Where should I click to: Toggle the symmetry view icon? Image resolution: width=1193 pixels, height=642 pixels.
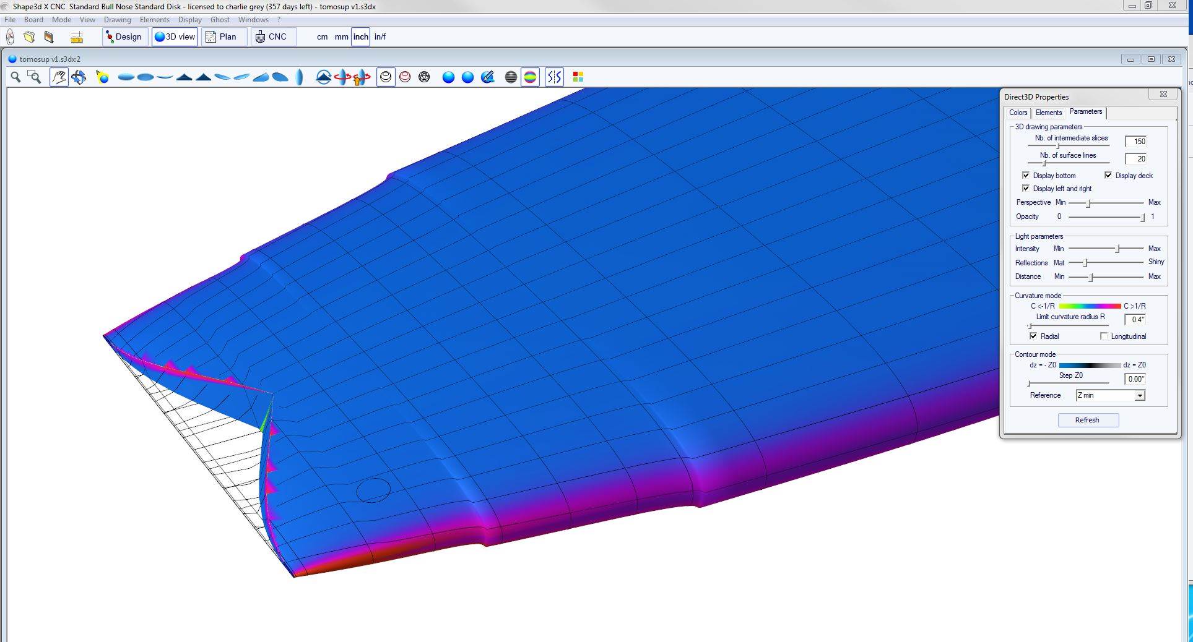pyautogui.click(x=554, y=77)
